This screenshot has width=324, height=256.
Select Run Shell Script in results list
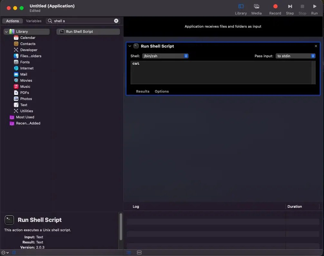click(x=88, y=32)
